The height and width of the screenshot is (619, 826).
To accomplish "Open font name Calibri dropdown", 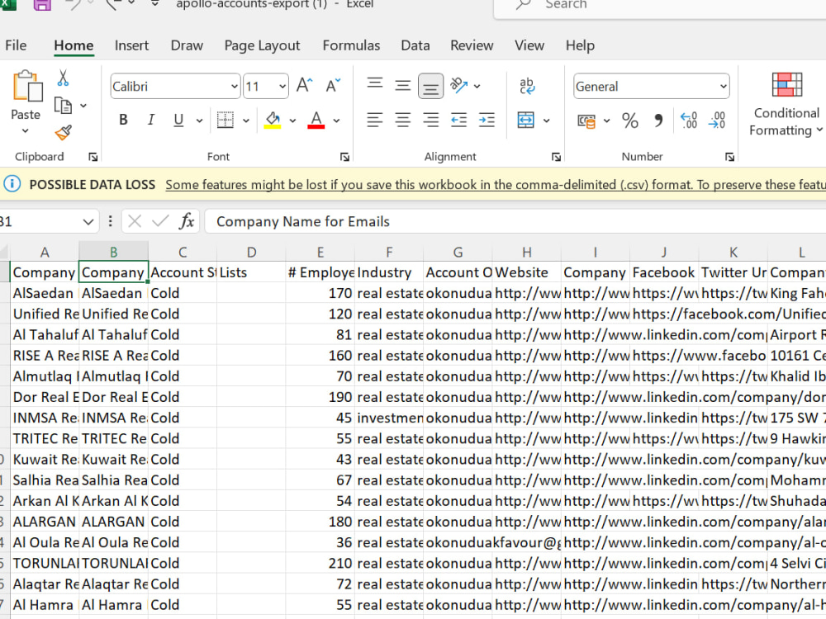I will coord(234,87).
